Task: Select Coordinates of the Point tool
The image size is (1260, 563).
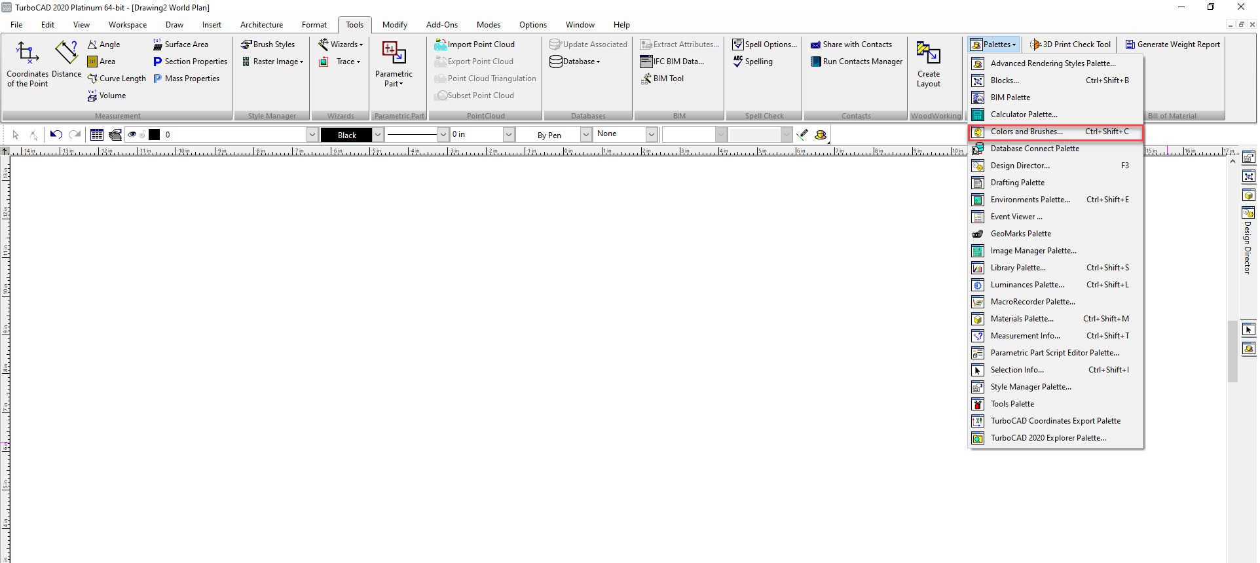Action: (28, 64)
